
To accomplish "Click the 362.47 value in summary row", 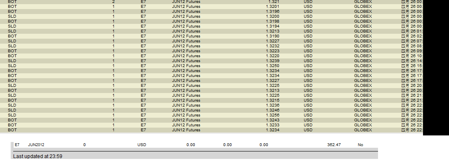I will pyautogui.click(x=334, y=145).
